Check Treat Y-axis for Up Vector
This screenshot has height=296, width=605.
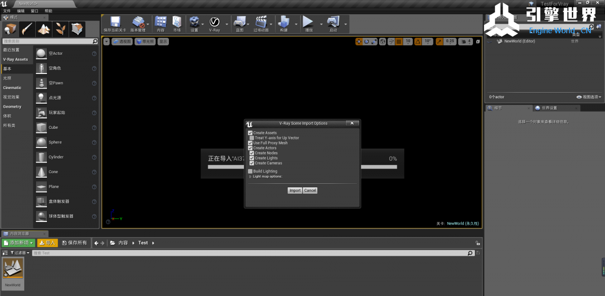(x=252, y=138)
